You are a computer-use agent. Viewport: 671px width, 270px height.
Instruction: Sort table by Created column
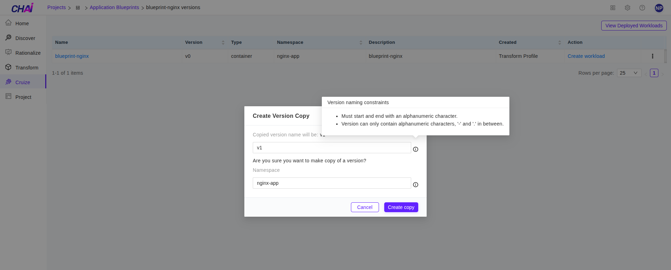coord(560,42)
